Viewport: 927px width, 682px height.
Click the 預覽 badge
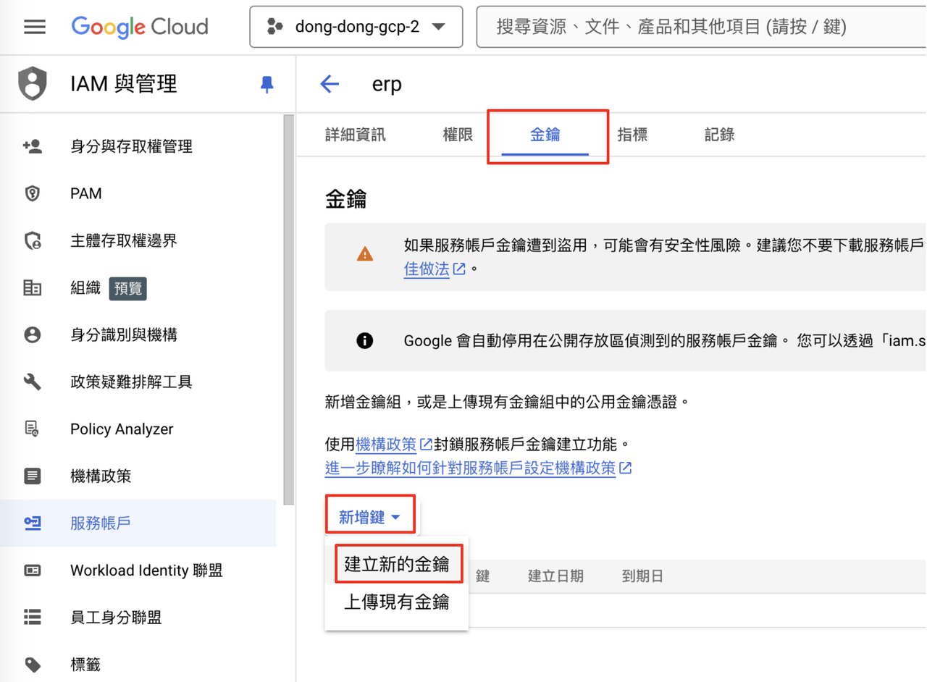(x=128, y=288)
